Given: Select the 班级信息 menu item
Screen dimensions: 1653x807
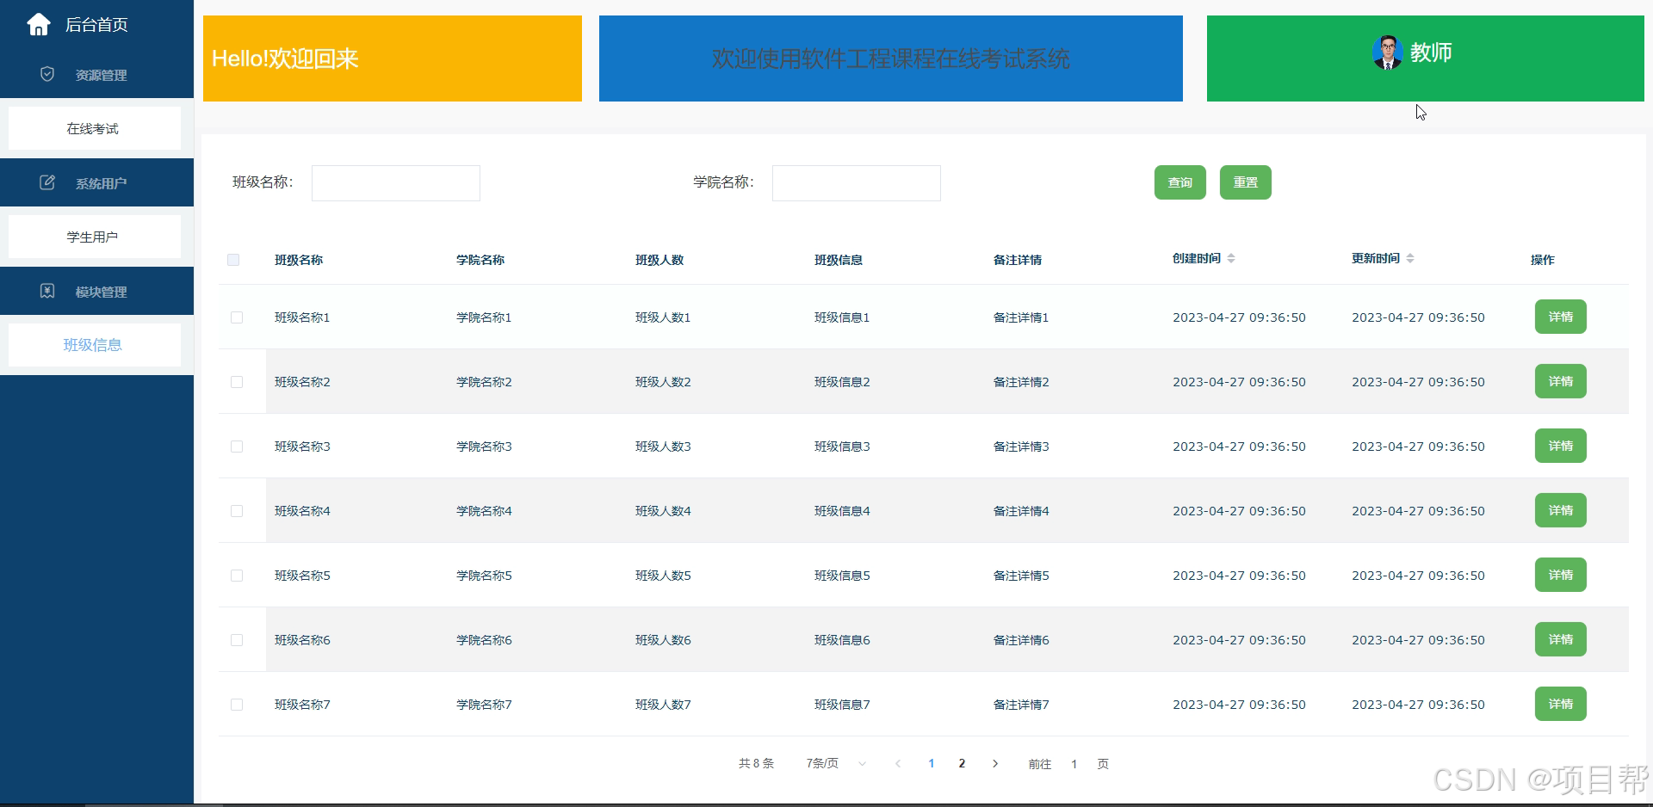Looking at the screenshot, I should (95, 345).
